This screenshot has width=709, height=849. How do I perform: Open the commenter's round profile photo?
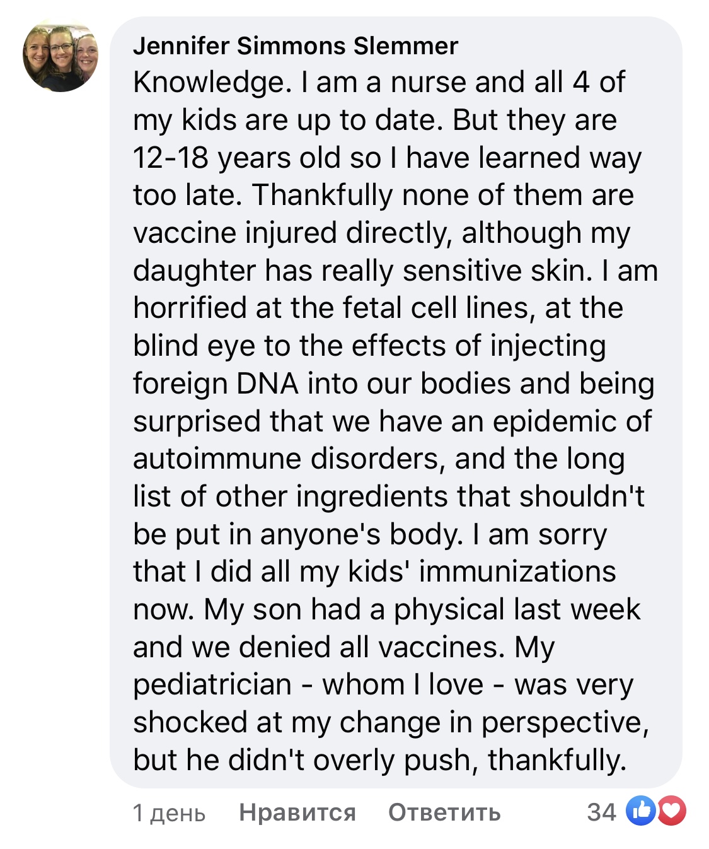[x=61, y=56]
